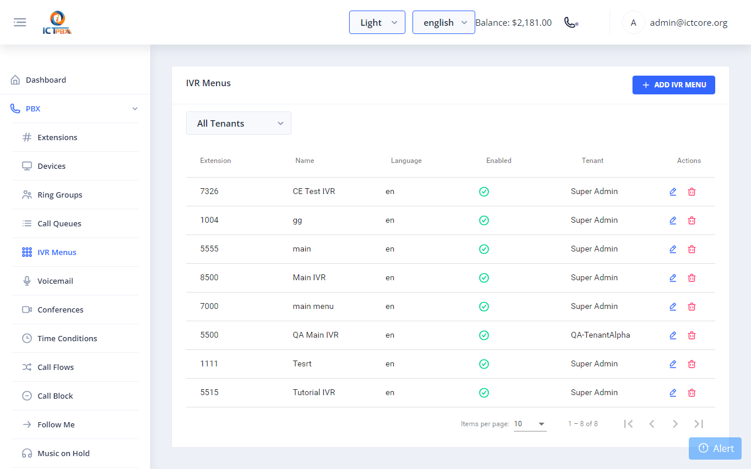Open Extensions in the sidebar
751x469 pixels.
[75, 137]
